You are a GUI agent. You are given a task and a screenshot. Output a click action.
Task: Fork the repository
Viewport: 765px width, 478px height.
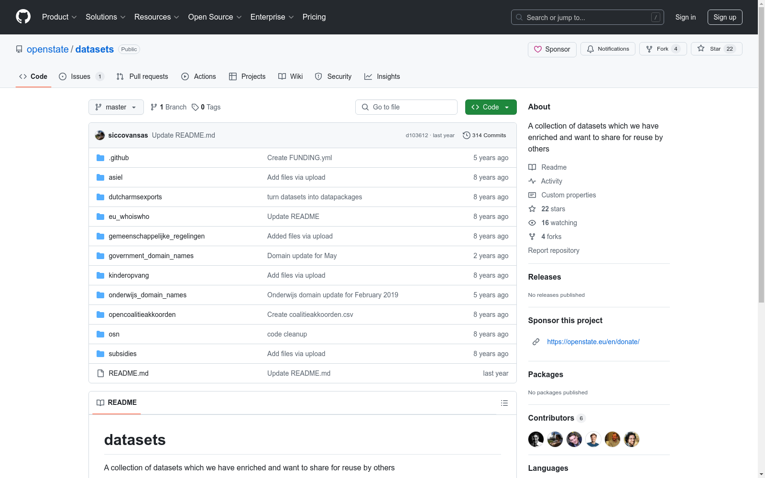pos(663,49)
